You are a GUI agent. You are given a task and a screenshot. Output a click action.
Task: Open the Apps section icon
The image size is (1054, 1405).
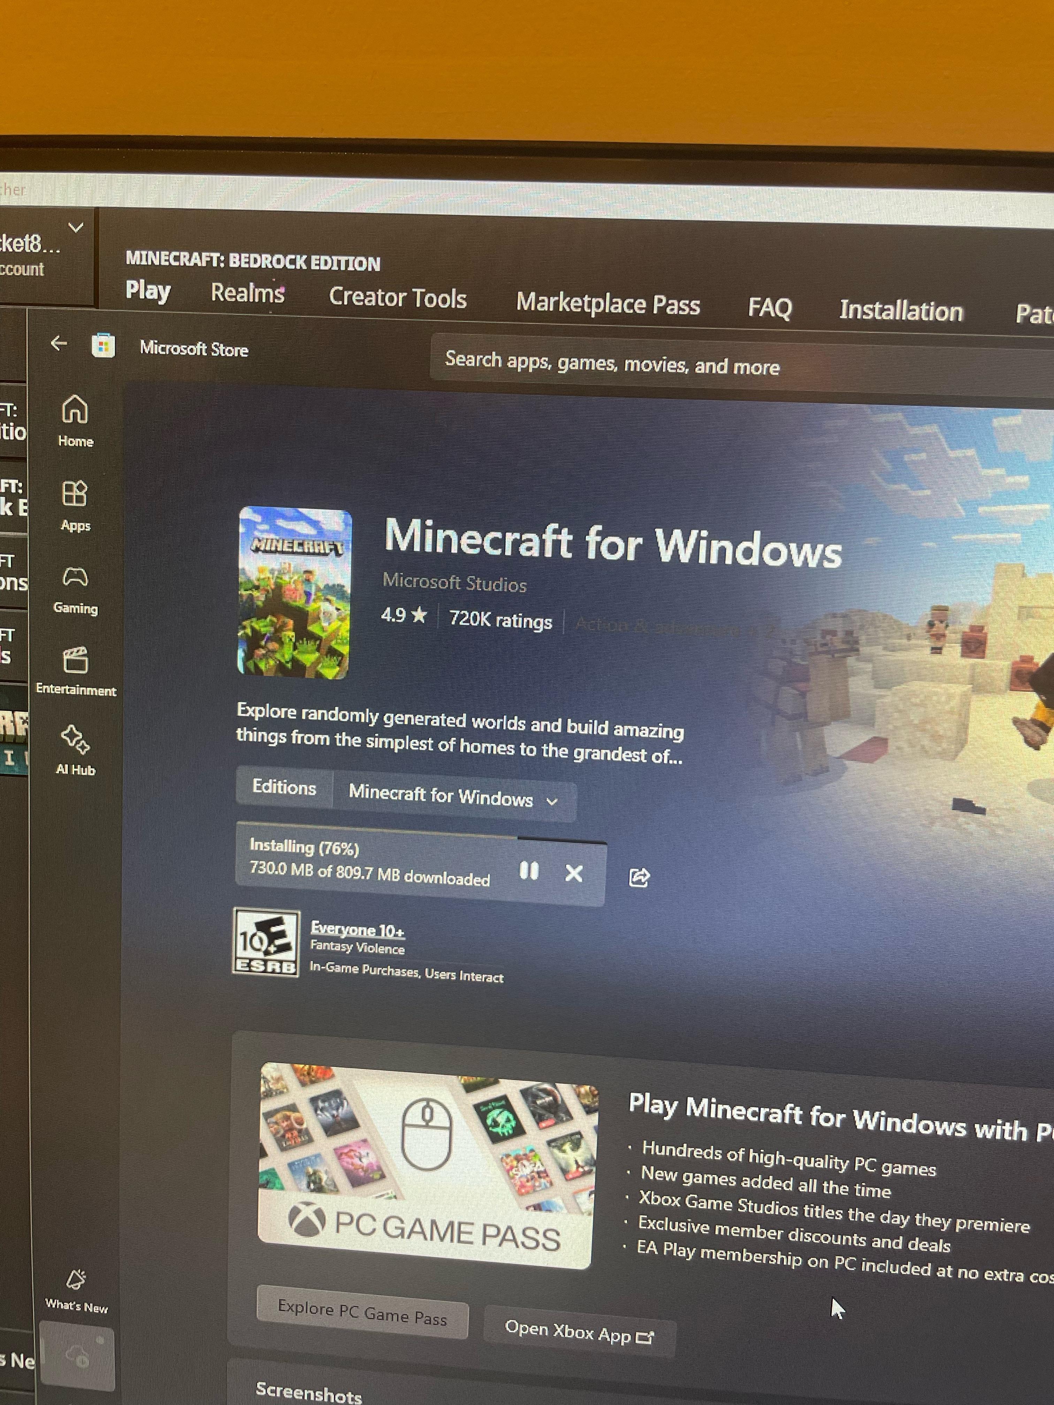pyautogui.click(x=75, y=493)
